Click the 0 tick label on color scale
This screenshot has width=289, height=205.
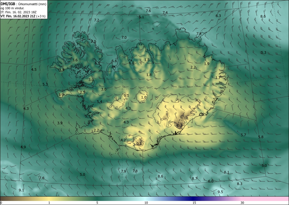click(1, 203)
